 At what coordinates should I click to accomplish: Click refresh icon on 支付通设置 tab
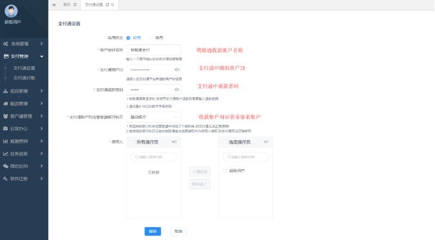108,5
